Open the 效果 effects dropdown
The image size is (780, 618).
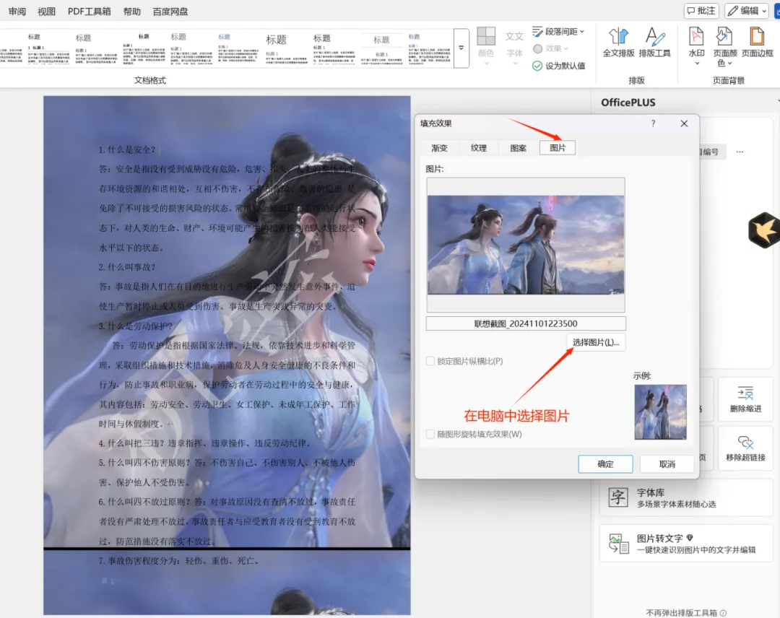tap(550, 48)
